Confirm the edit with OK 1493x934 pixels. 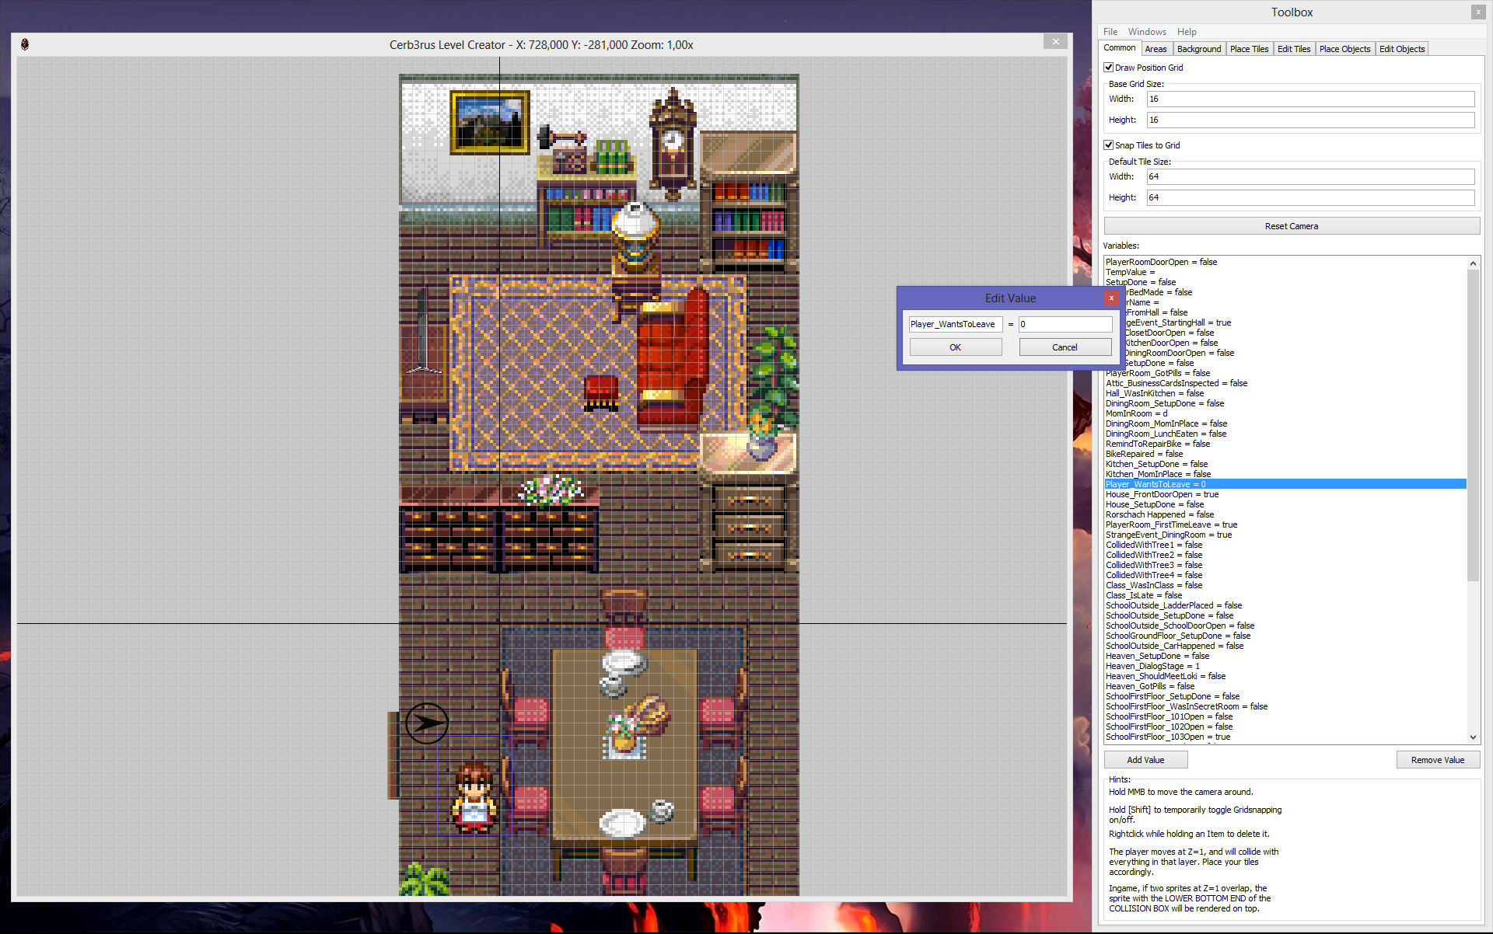955,347
